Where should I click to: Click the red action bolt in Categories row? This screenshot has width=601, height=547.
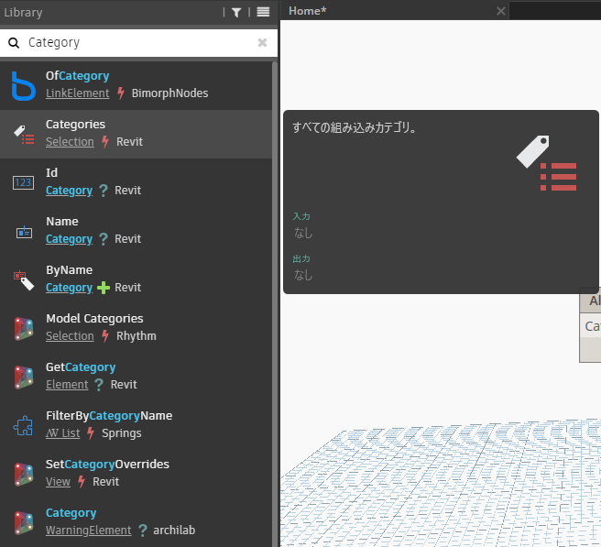105,142
